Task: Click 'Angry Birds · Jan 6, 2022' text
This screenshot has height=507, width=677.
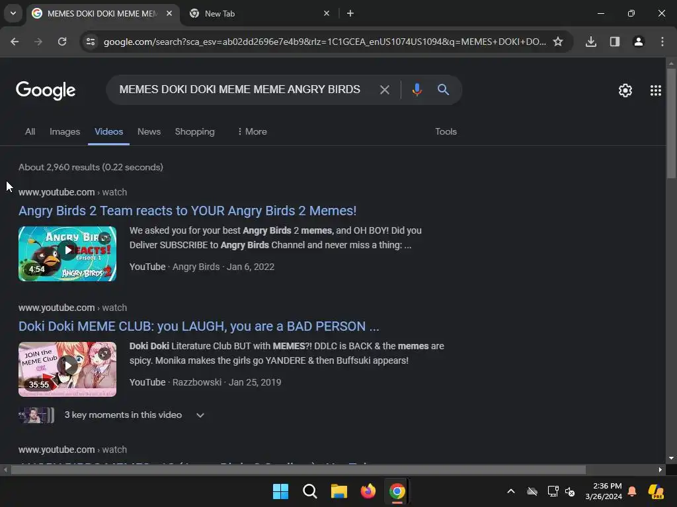Action: pyautogui.click(x=223, y=267)
